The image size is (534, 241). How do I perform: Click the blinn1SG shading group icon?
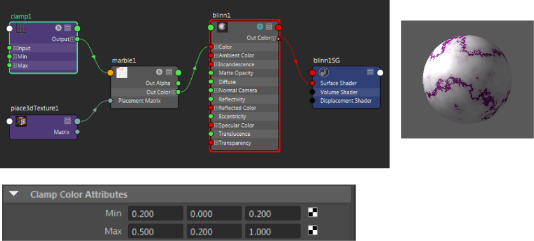pos(324,72)
